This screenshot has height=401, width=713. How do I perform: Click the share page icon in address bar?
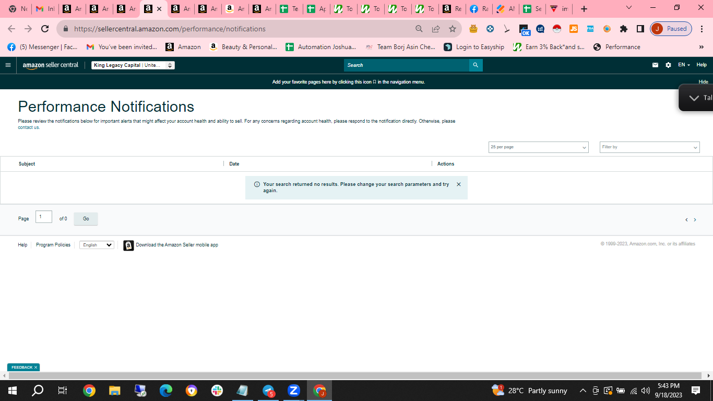pyautogui.click(x=436, y=29)
